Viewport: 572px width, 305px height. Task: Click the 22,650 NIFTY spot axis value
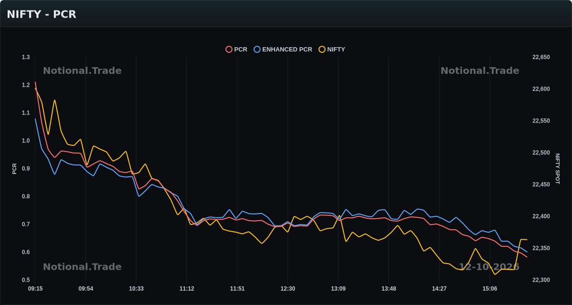(541, 57)
